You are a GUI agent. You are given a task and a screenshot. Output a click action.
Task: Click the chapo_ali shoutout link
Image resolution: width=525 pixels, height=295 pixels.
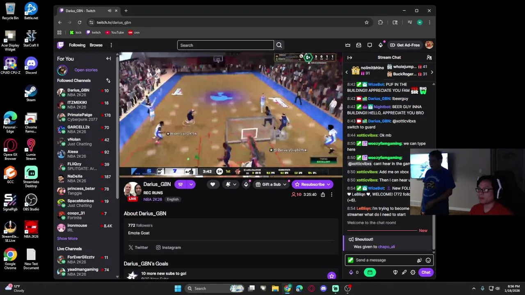[x=386, y=247]
